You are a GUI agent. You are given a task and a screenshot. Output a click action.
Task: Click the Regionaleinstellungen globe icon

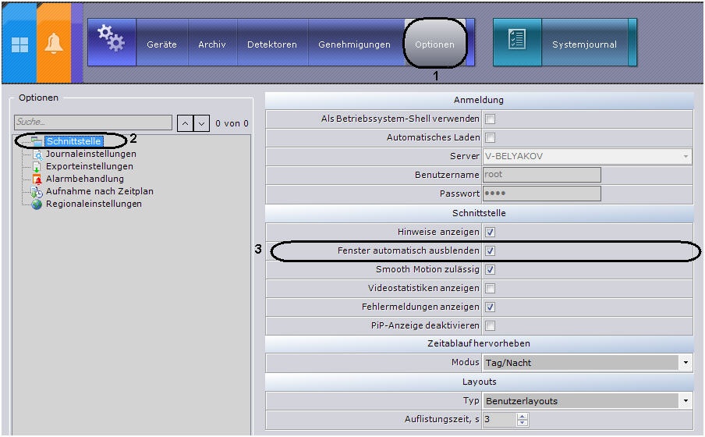37,204
